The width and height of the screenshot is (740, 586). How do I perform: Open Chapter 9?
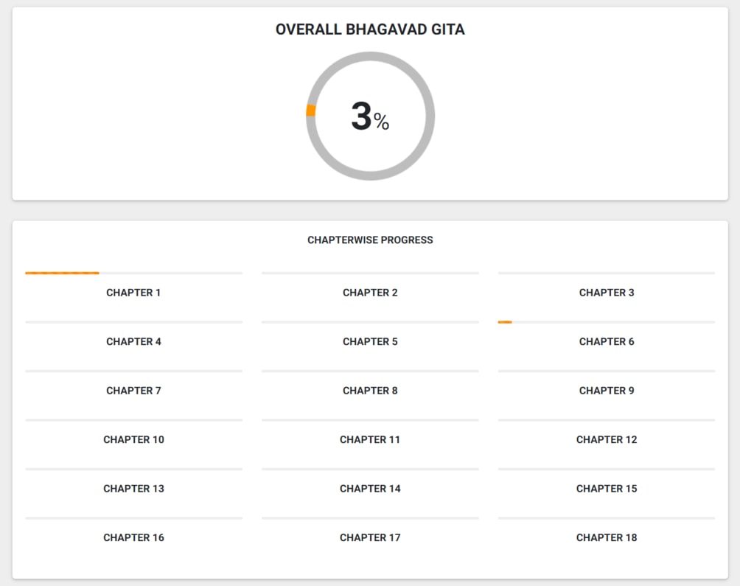click(x=607, y=391)
